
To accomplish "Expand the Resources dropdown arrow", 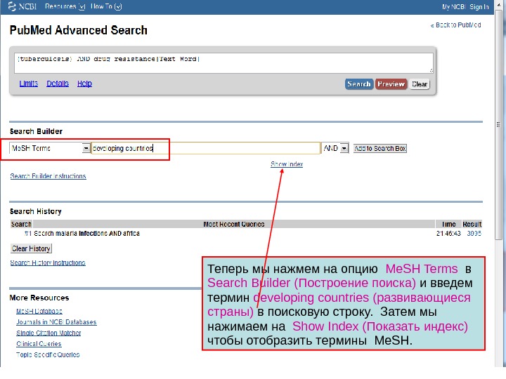I will click(x=83, y=7).
